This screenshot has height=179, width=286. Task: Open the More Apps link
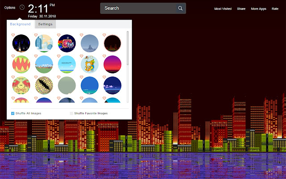tap(258, 9)
